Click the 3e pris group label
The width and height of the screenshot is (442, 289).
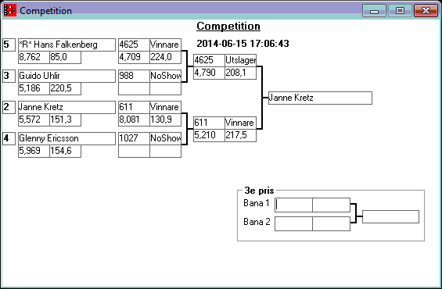(x=259, y=191)
